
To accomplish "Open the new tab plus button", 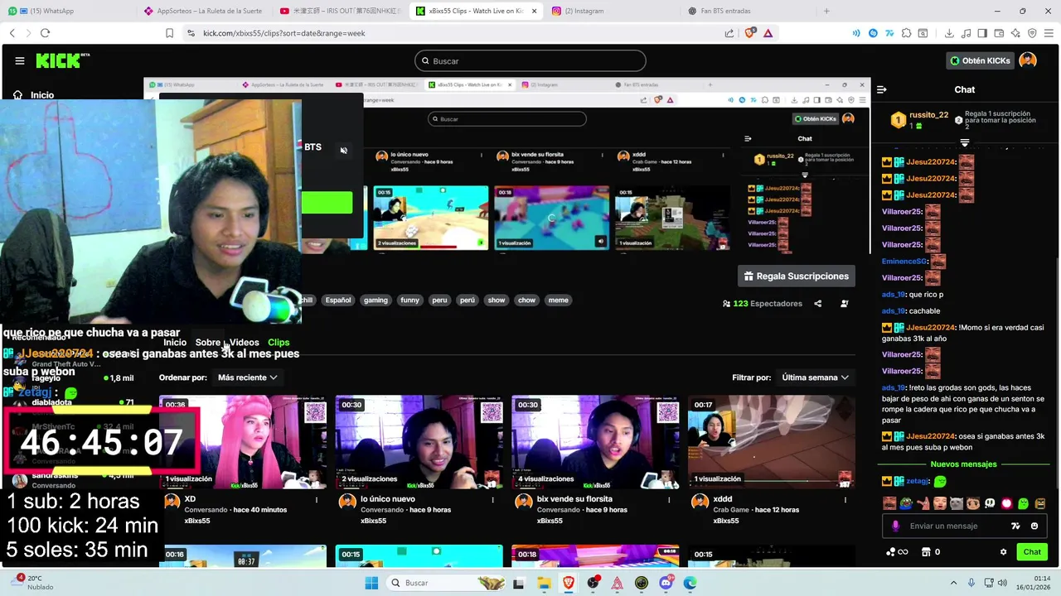I will point(826,11).
